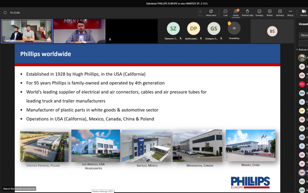Click muted mic icon next to daniel
This screenshot has width=308, height=193.
(201, 38)
